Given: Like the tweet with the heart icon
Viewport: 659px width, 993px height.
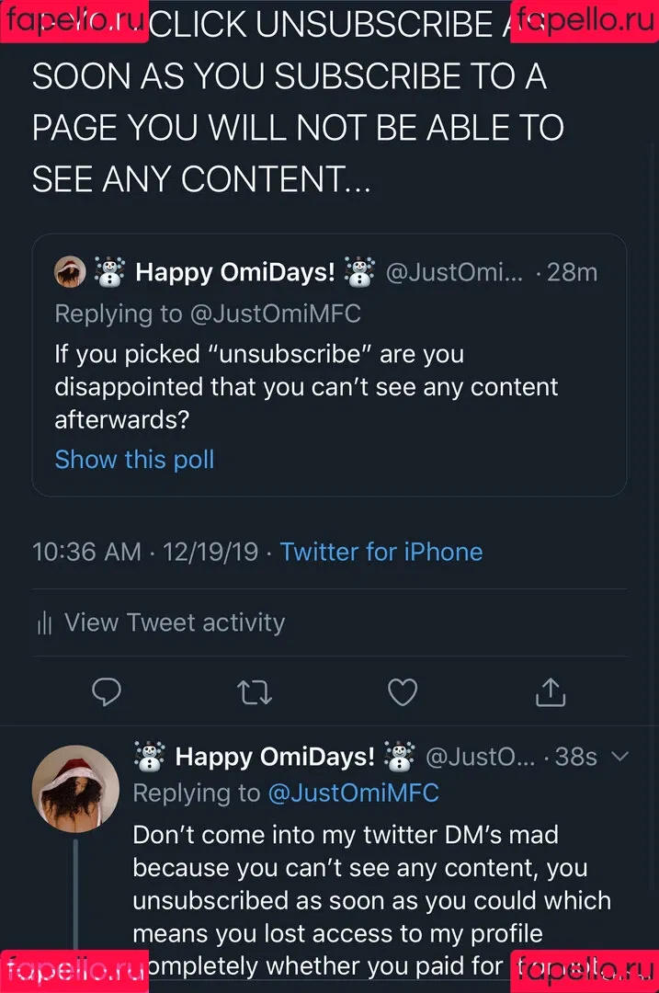Looking at the screenshot, I should pyautogui.click(x=402, y=691).
